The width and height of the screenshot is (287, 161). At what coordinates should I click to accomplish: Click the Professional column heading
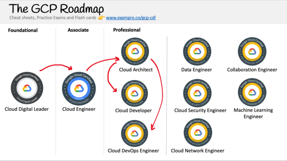127,30
